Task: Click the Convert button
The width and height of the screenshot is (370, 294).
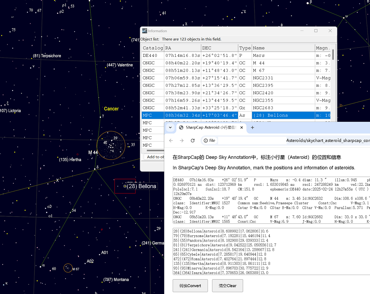Action: 190,286
